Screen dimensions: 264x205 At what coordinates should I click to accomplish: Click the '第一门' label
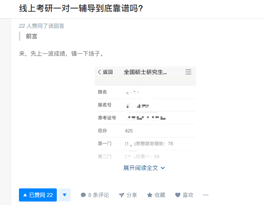point(105,144)
